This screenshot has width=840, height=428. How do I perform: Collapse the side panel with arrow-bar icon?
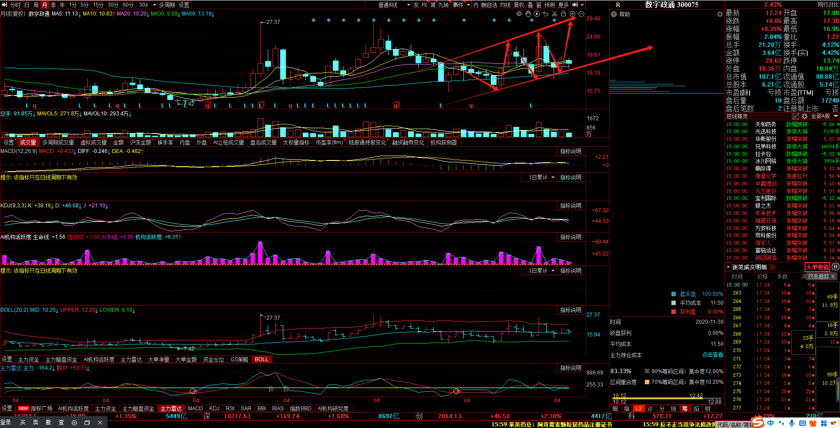click(575, 5)
